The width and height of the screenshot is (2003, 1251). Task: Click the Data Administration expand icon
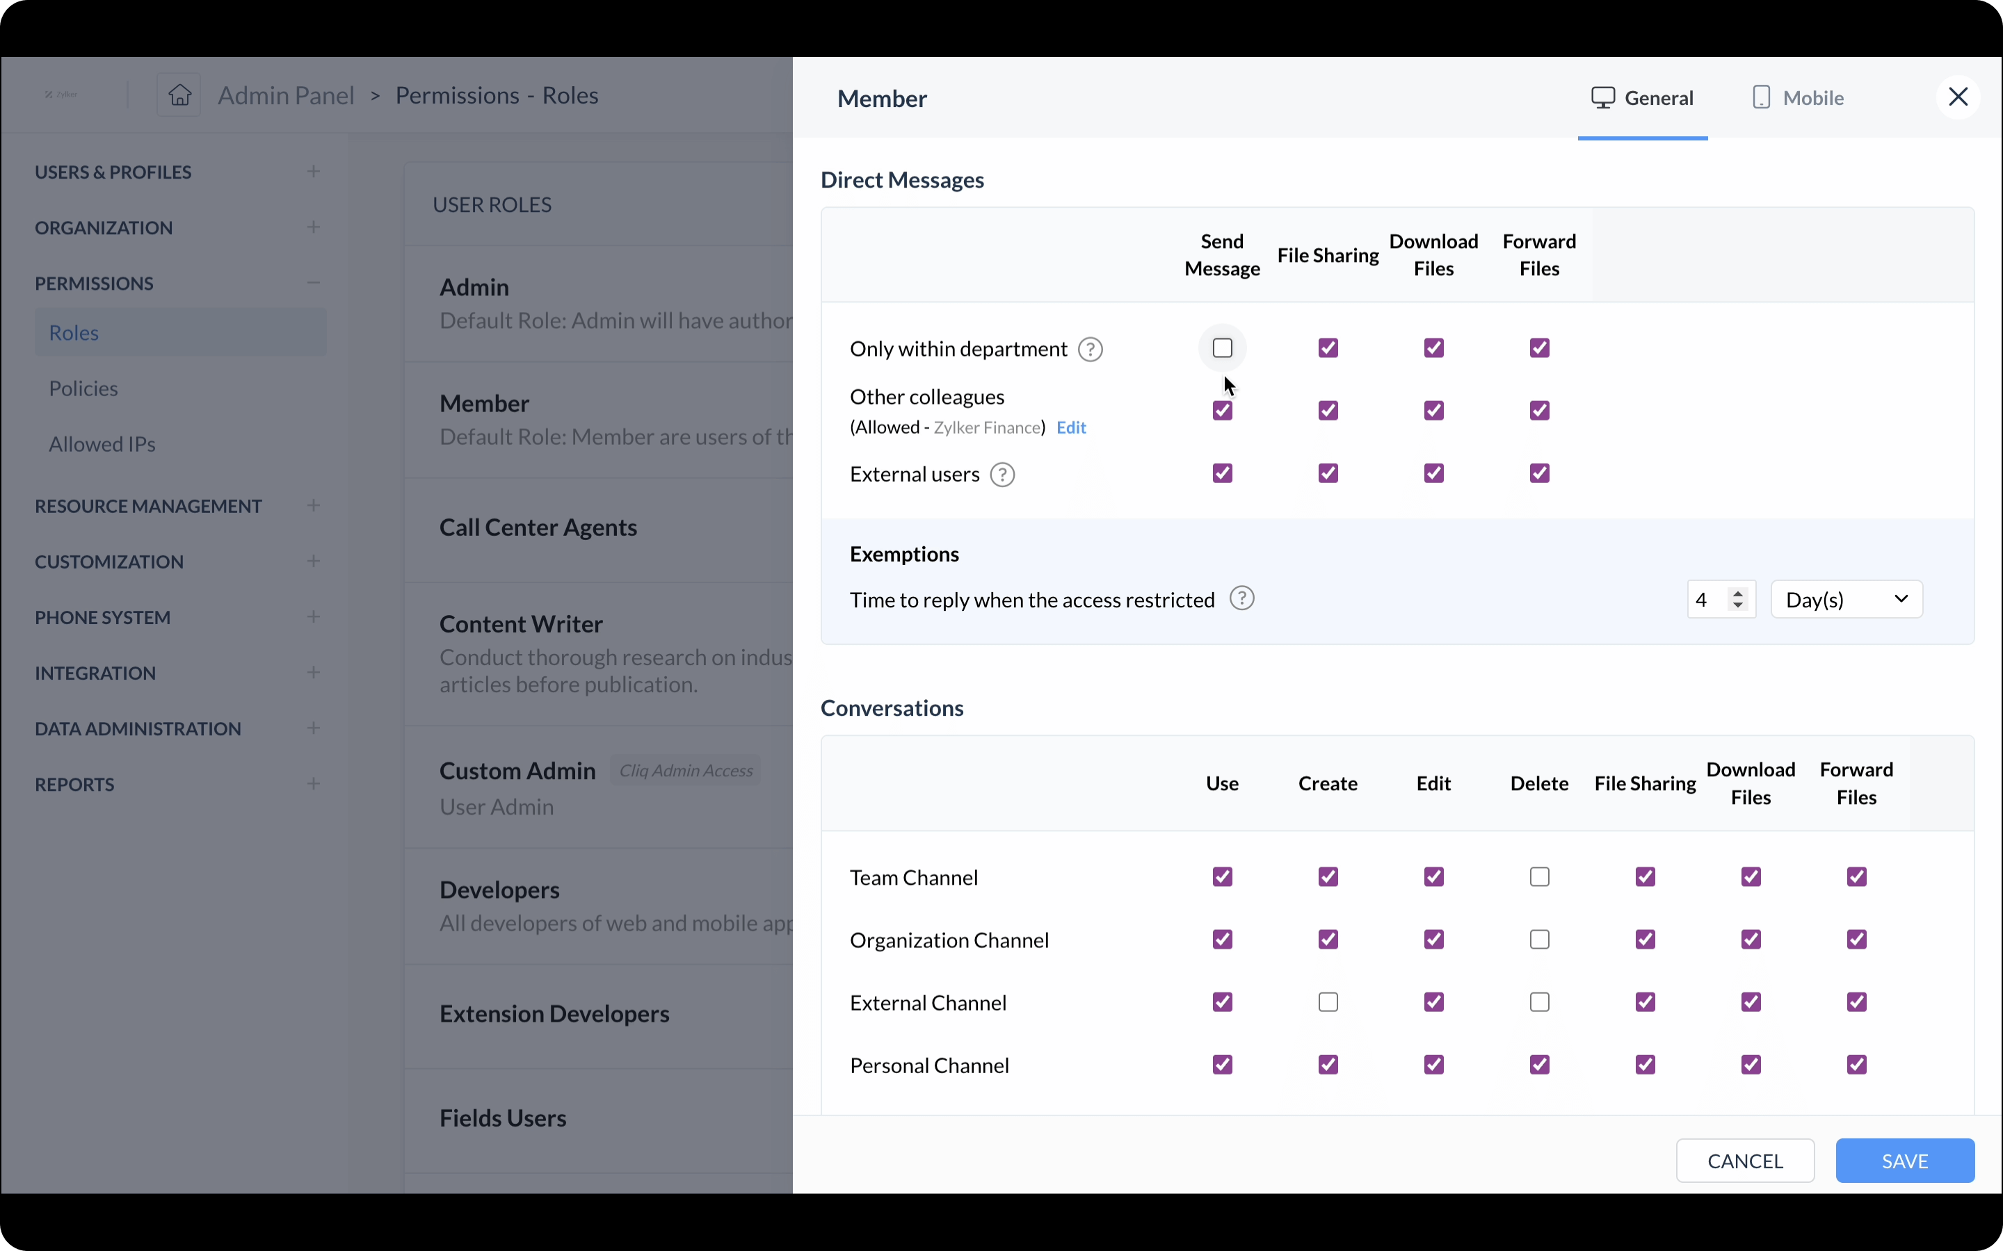[x=313, y=728]
